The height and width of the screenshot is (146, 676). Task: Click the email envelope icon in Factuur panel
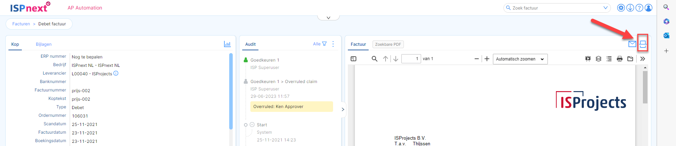[632, 44]
